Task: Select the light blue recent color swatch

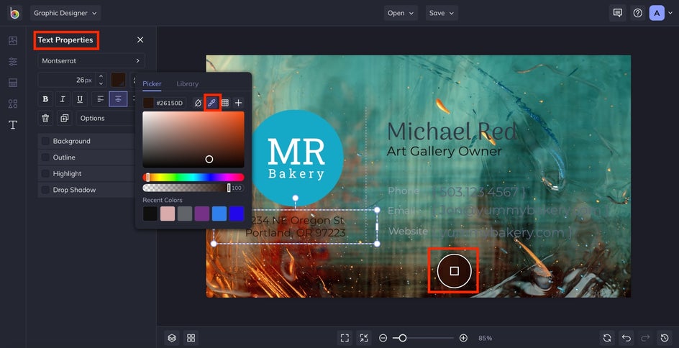Action: pos(219,214)
